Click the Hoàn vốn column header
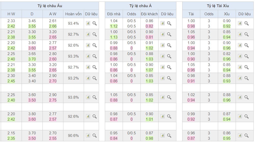Image resolution: width=255 pixels, height=142 pixels. click(x=73, y=14)
